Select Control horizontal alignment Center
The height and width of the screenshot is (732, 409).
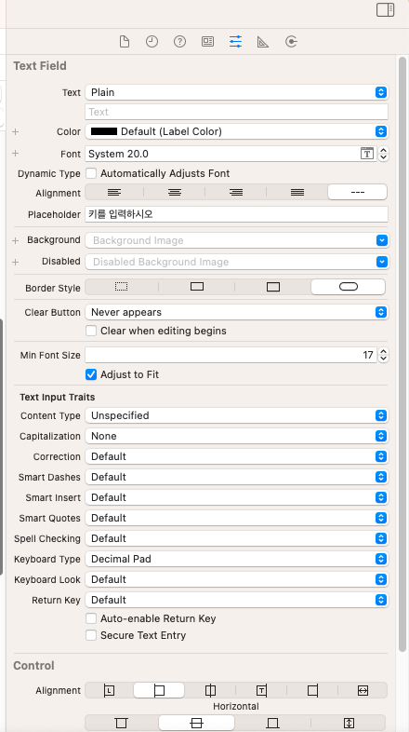pos(211,690)
